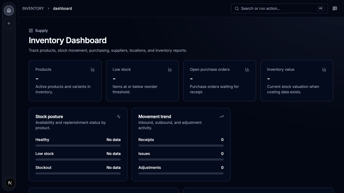
Task: Click 'Purchase orders waiting for receipt' text
Action: [x=214, y=89]
